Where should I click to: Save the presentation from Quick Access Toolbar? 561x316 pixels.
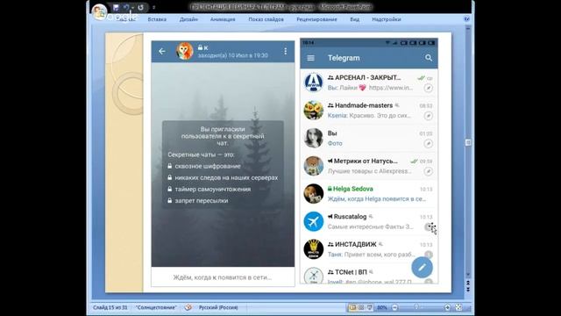(x=116, y=7)
